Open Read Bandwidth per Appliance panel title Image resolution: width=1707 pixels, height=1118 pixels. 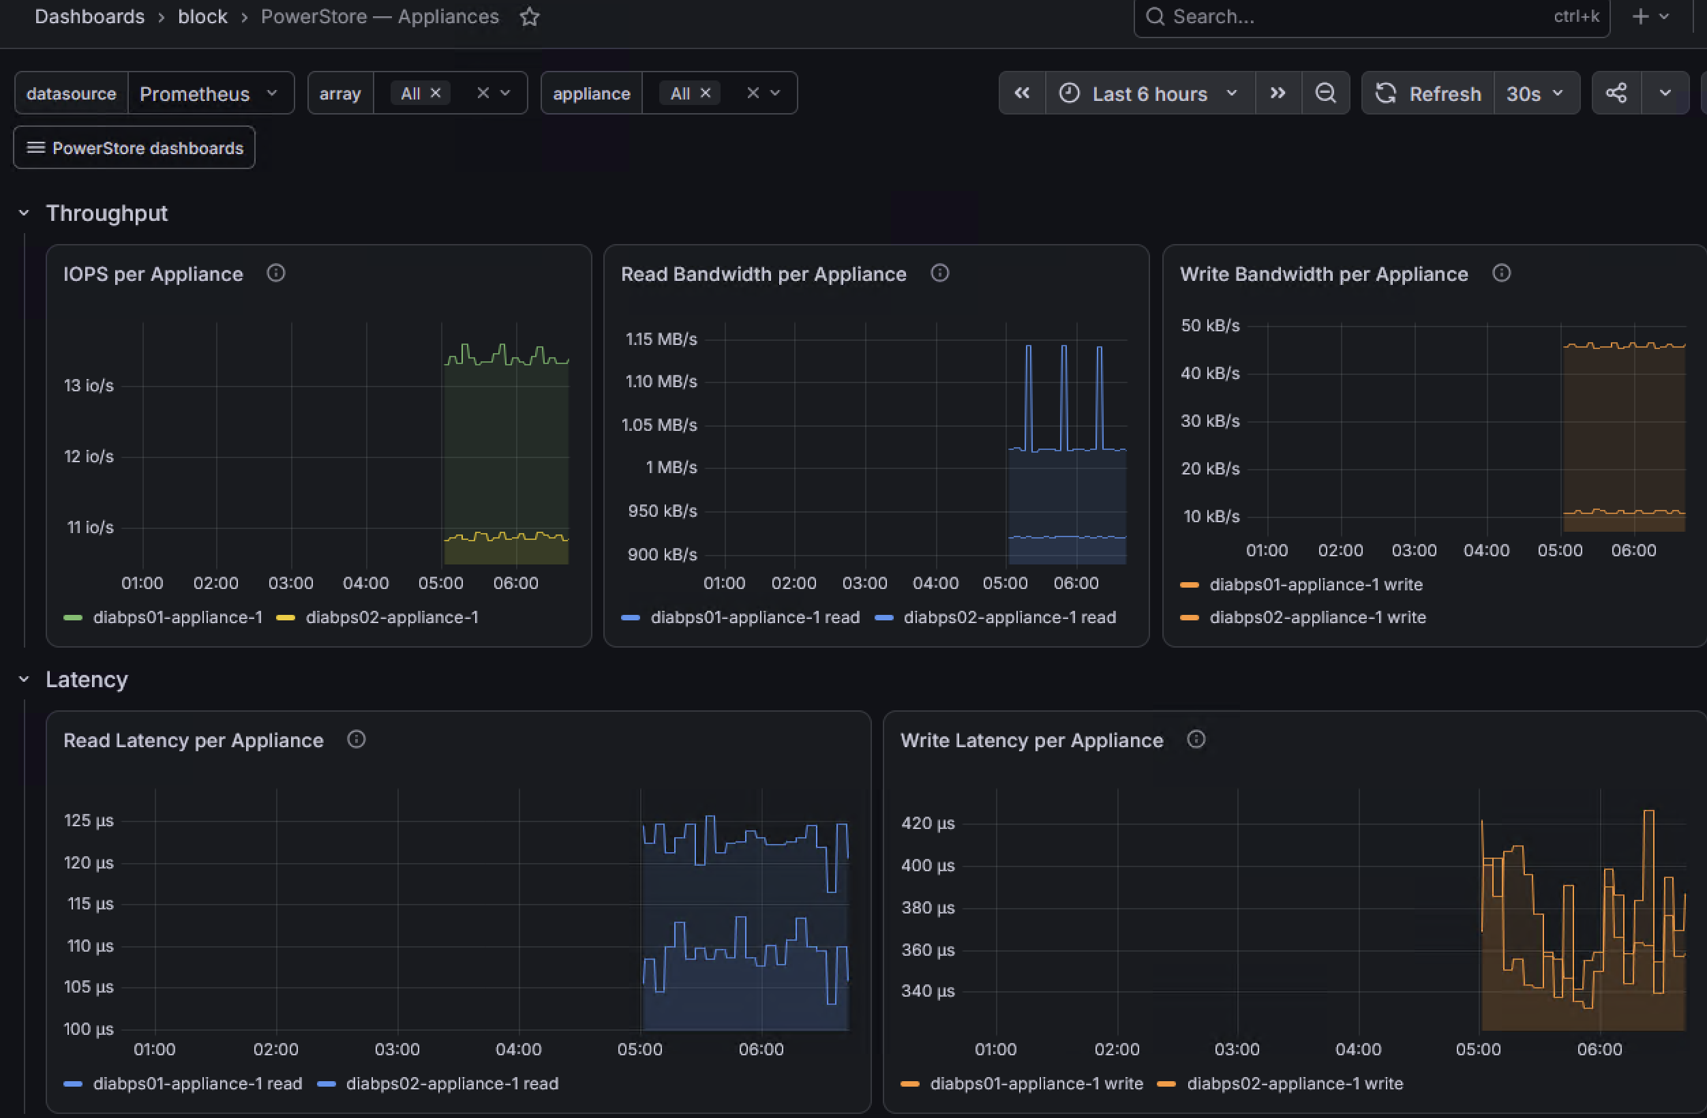[764, 274]
